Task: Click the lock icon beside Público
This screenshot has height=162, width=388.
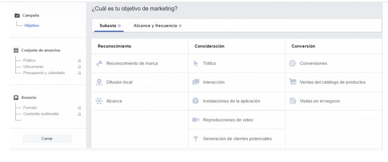Action: [80, 60]
